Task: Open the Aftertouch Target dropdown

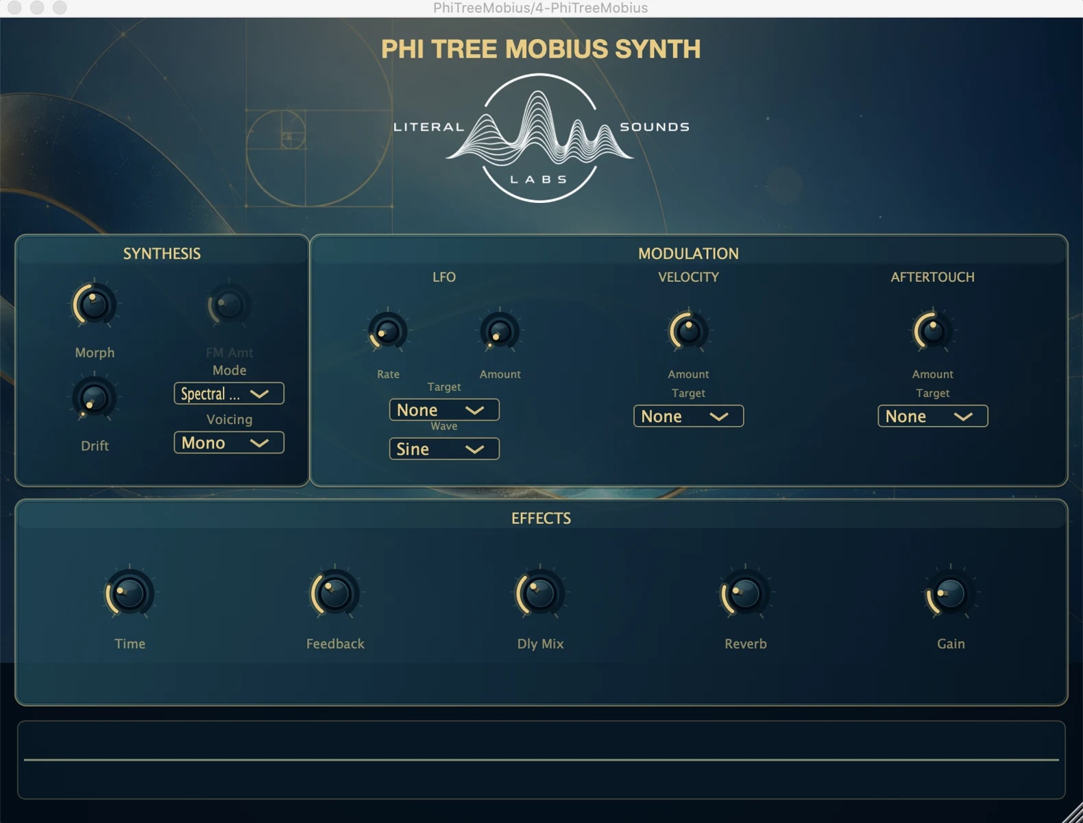Action: click(x=932, y=416)
